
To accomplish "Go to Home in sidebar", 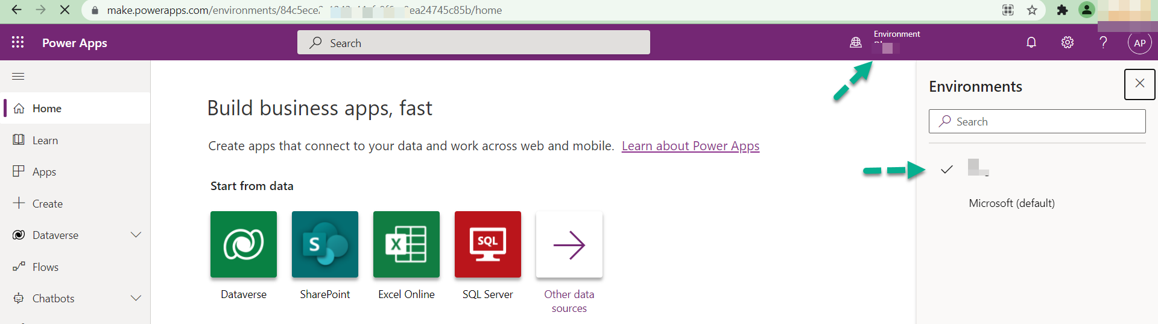I will point(76,108).
